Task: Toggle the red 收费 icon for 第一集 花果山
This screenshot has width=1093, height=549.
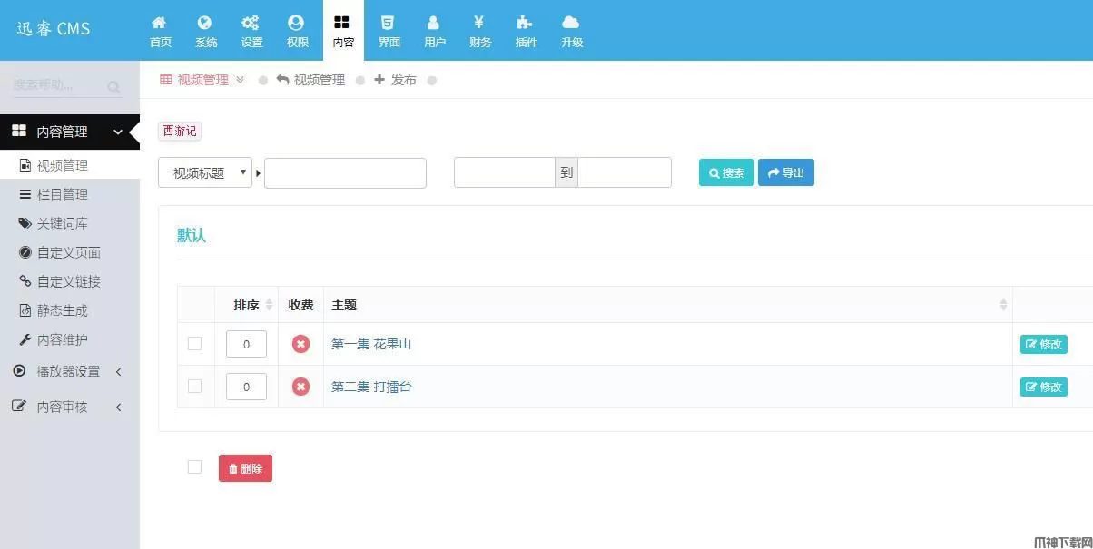Action: (300, 344)
